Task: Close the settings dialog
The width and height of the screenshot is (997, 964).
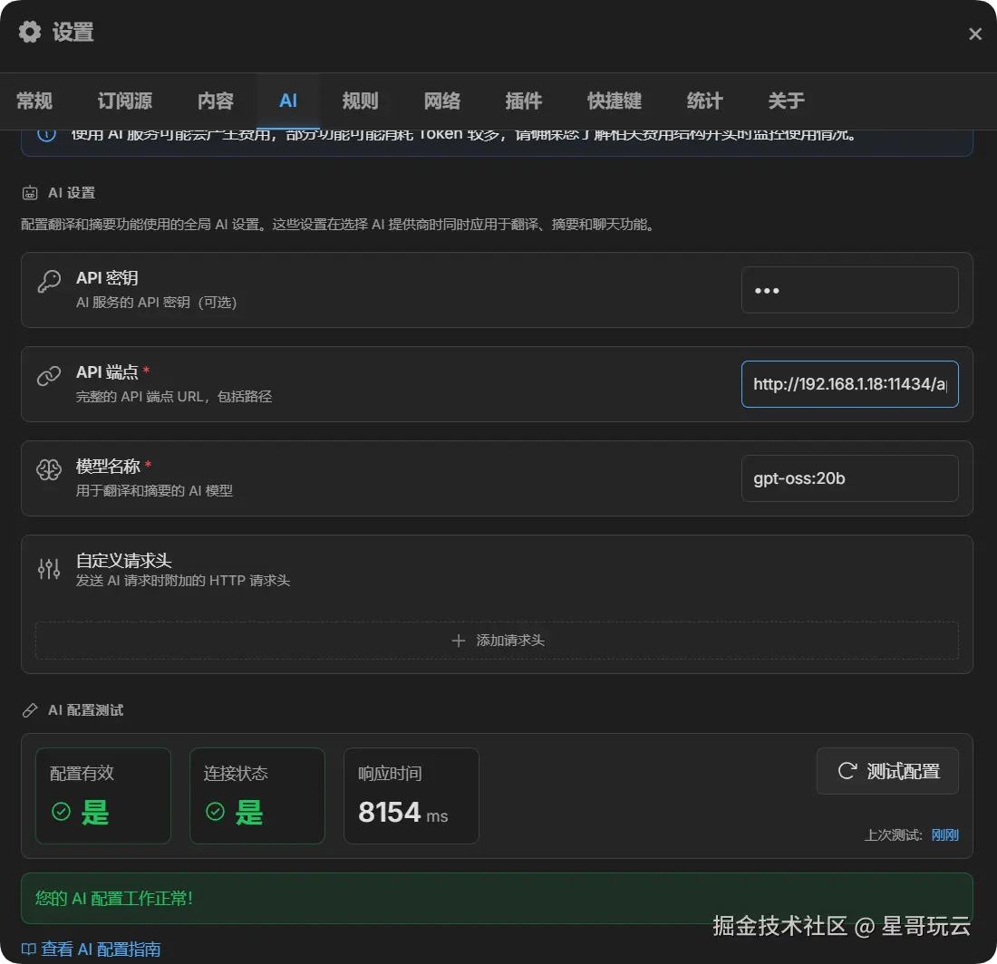Action: tap(974, 34)
